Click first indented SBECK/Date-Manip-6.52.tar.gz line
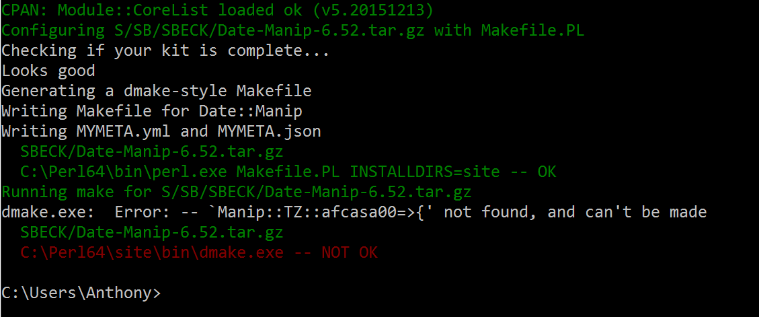The image size is (759, 317). pos(152,151)
